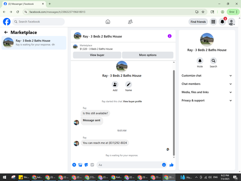Open the apps grid menu icon

click(x=213, y=22)
